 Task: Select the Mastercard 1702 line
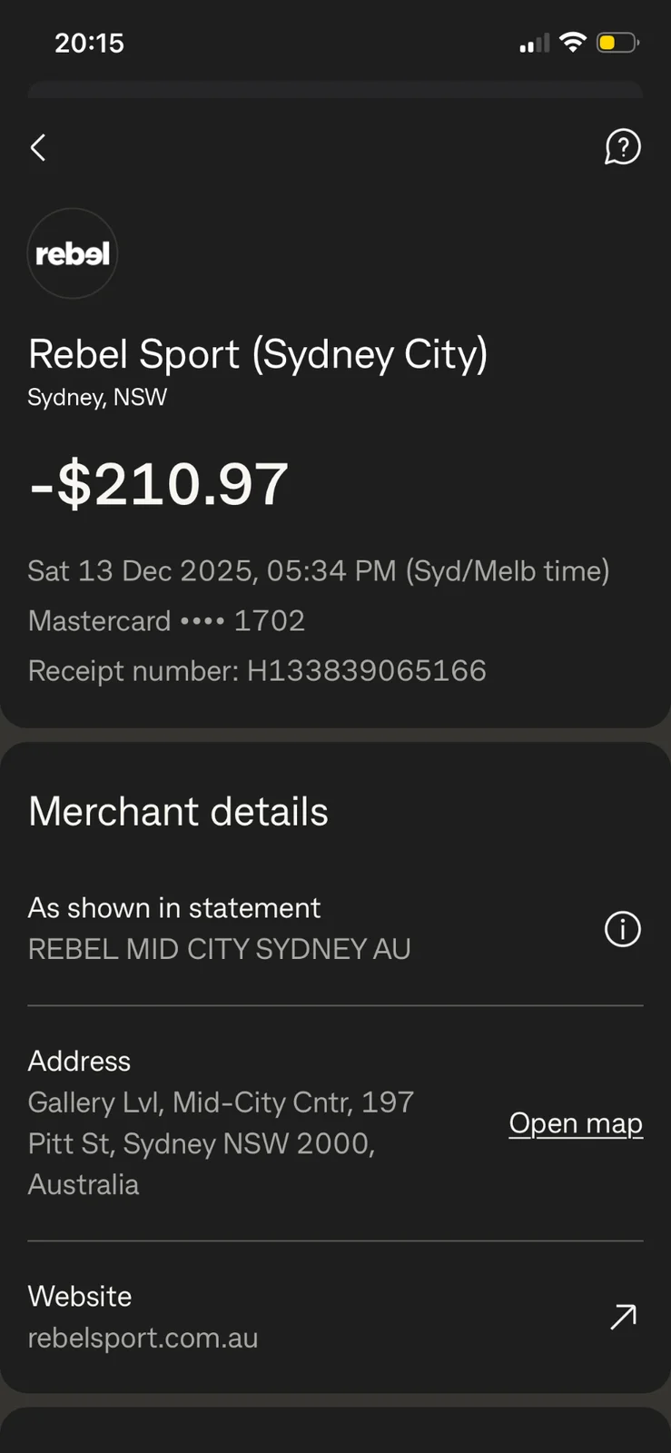tap(166, 620)
